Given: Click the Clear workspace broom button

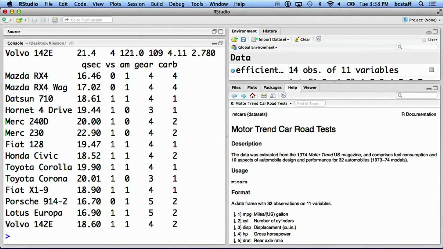Looking at the screenshot, I should (302, 39).
